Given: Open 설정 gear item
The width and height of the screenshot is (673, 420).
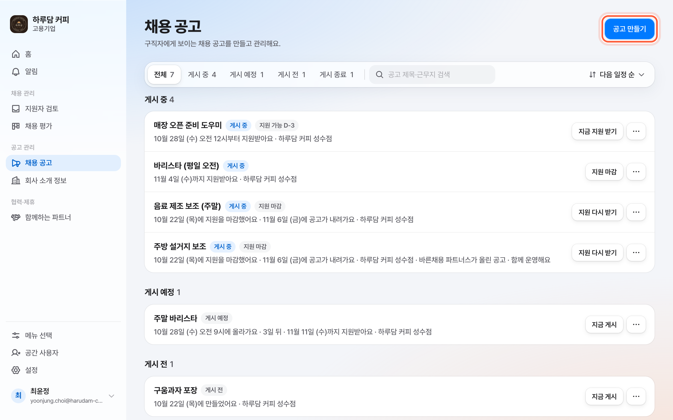Looking at the screenshot, I should 63,370.
